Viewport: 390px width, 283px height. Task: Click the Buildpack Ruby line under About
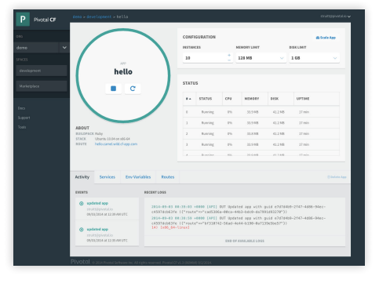pyautogui.click(x=89, y=133)
